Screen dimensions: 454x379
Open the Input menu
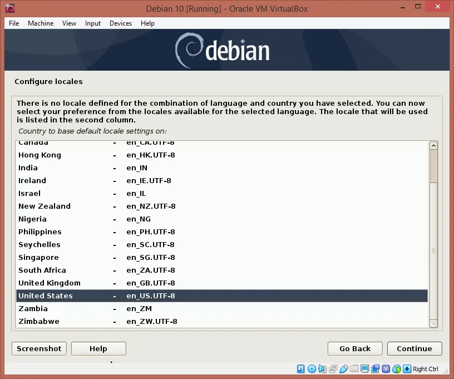point(93,23)
